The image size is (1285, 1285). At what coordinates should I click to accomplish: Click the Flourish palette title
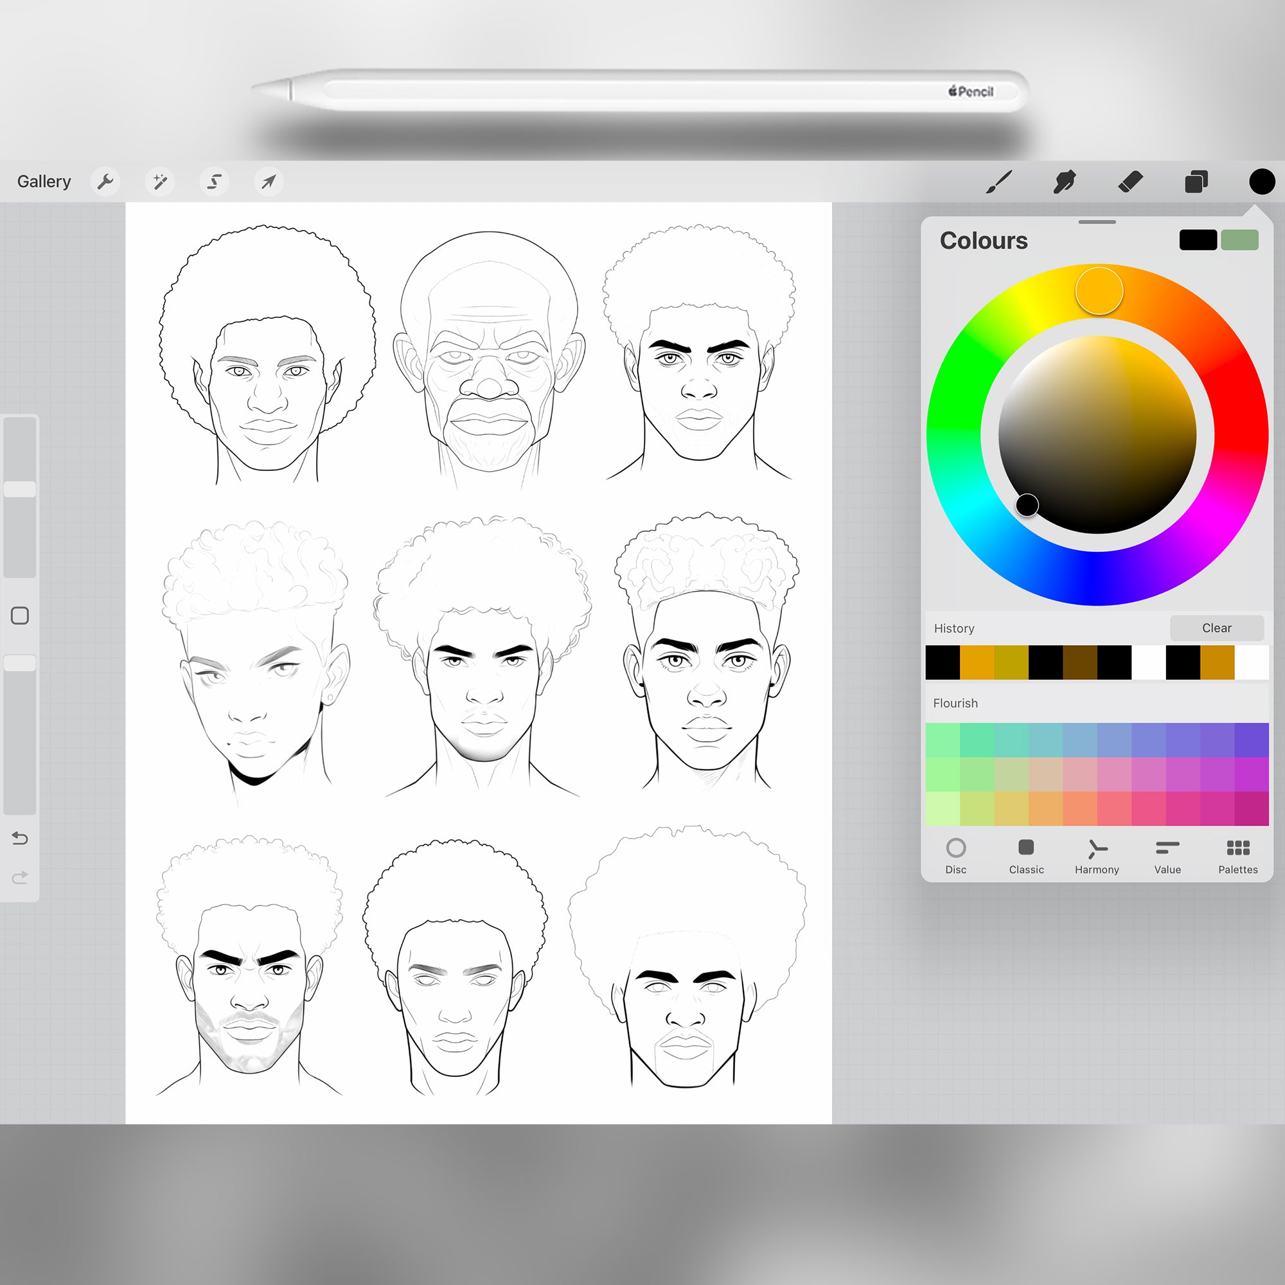click(955, 703)
